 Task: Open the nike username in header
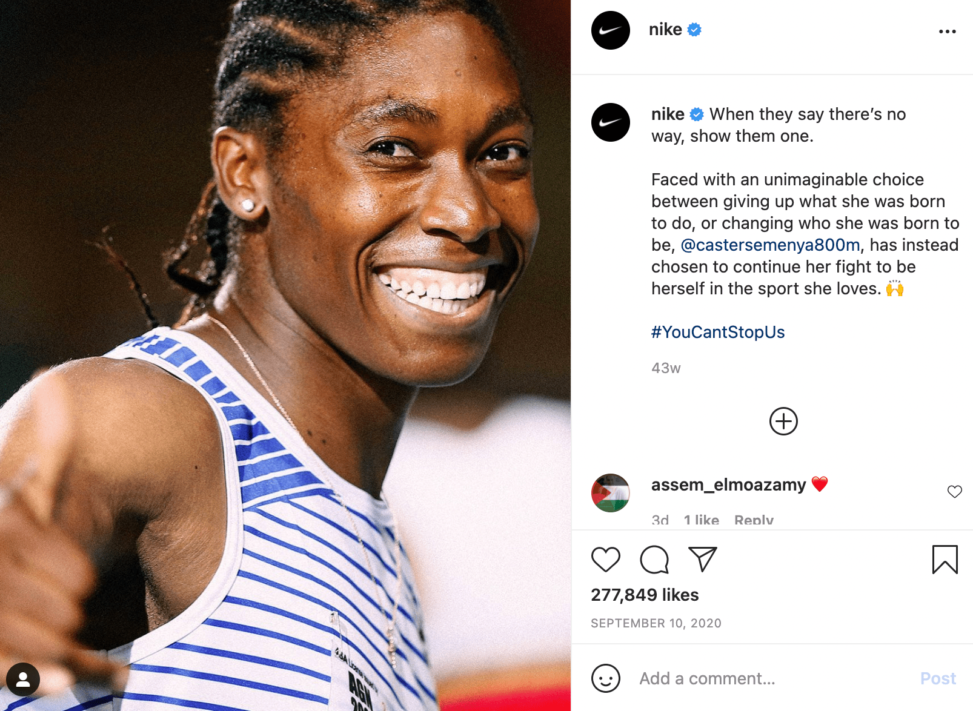pos(665,29)
